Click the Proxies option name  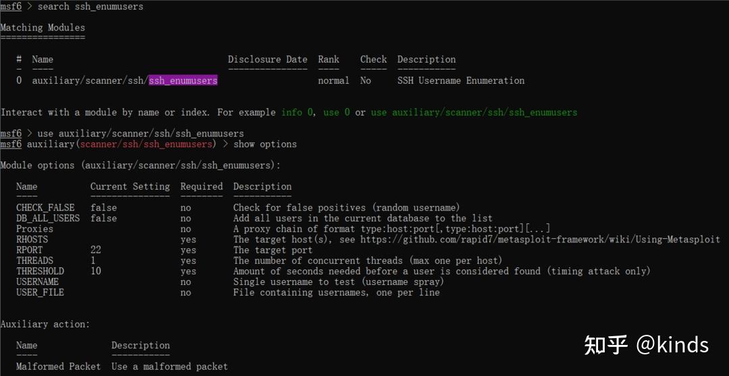35,229
